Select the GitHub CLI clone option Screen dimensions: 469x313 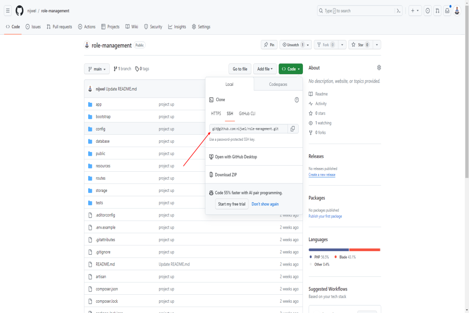pos(247,114)
